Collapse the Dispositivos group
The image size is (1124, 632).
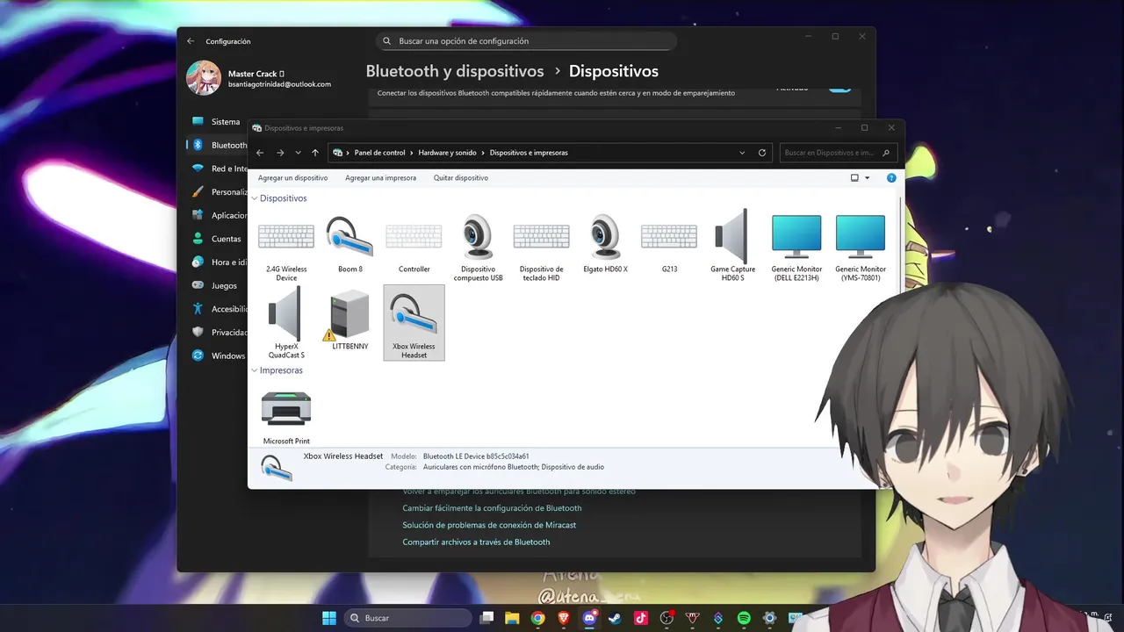click(x=255, y=198)
